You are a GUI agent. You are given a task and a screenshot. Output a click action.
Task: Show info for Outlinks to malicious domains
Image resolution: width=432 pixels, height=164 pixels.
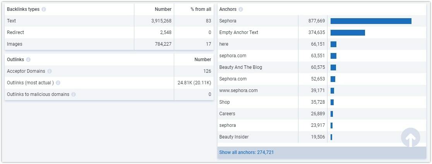pos(74,94)
